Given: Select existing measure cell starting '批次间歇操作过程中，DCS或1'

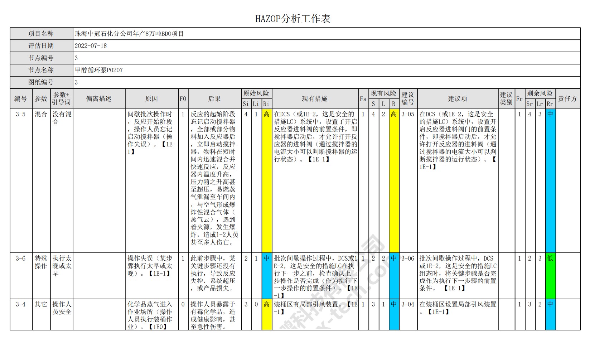Looking at the screenshot, I should [315, 276].
